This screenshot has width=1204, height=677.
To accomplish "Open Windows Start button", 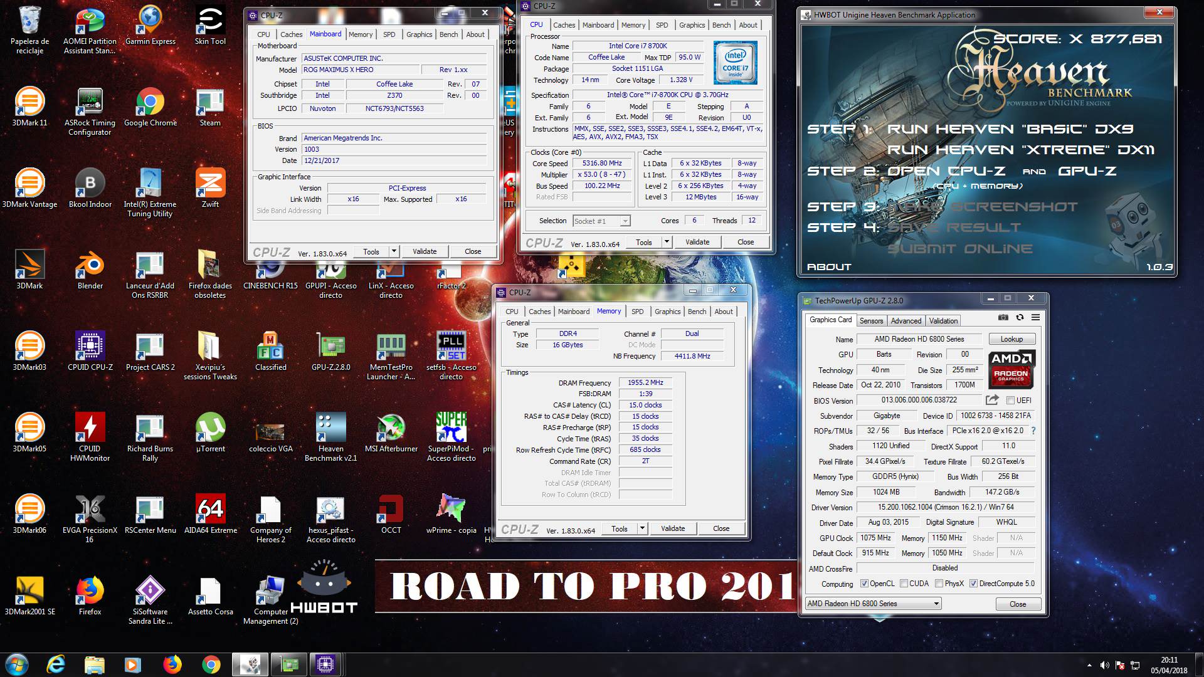I will (17, 664).
